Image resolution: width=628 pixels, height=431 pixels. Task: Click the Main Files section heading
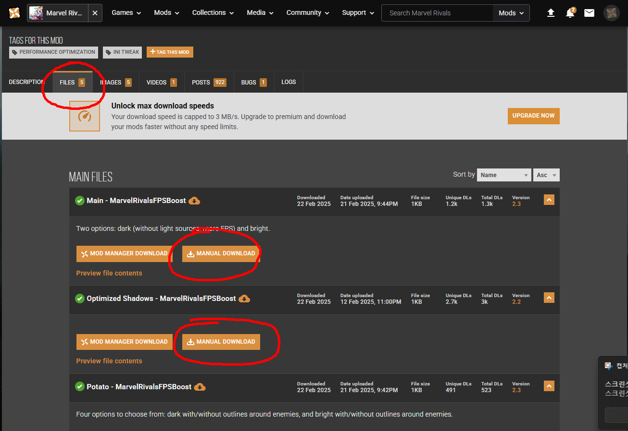point(91,177)
